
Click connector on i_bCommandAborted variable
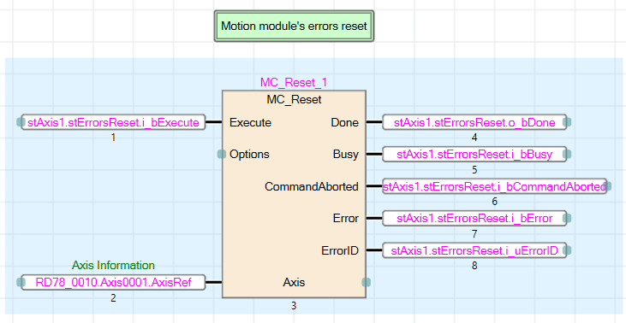pos(607,186)
